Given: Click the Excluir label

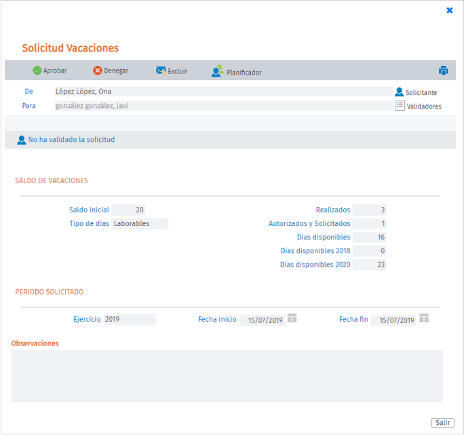Looking at the screenshot, I should coord(178,71).
